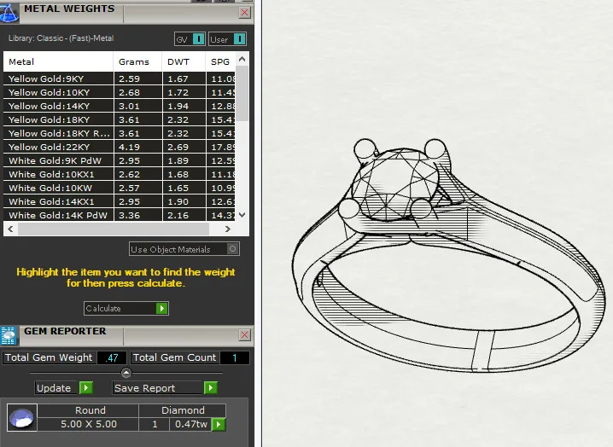Screen dimensions: 613x447
Task: Click the horizontal scroll left arrow
Action: pos(10,229)
